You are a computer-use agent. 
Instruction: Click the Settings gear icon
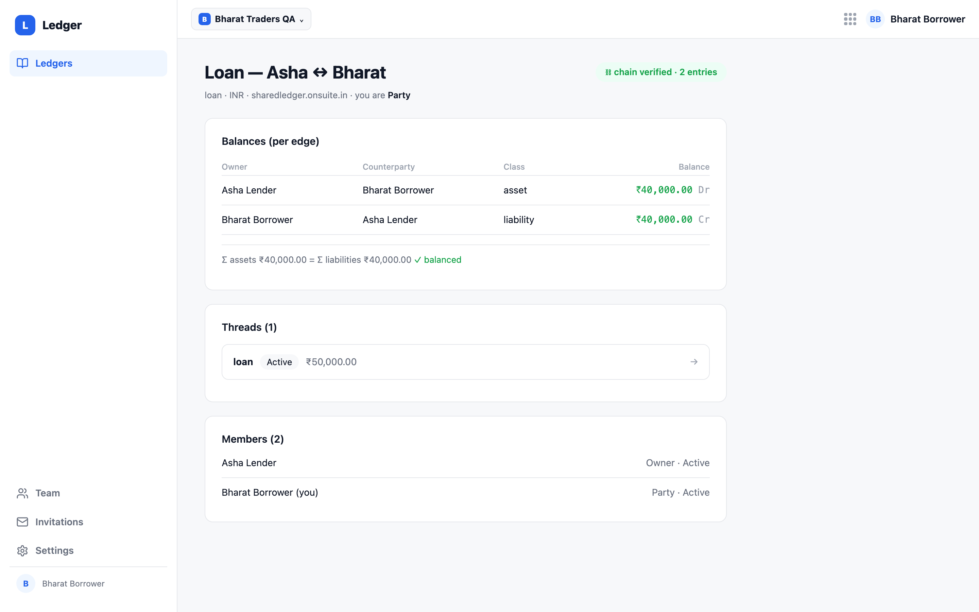22,550
